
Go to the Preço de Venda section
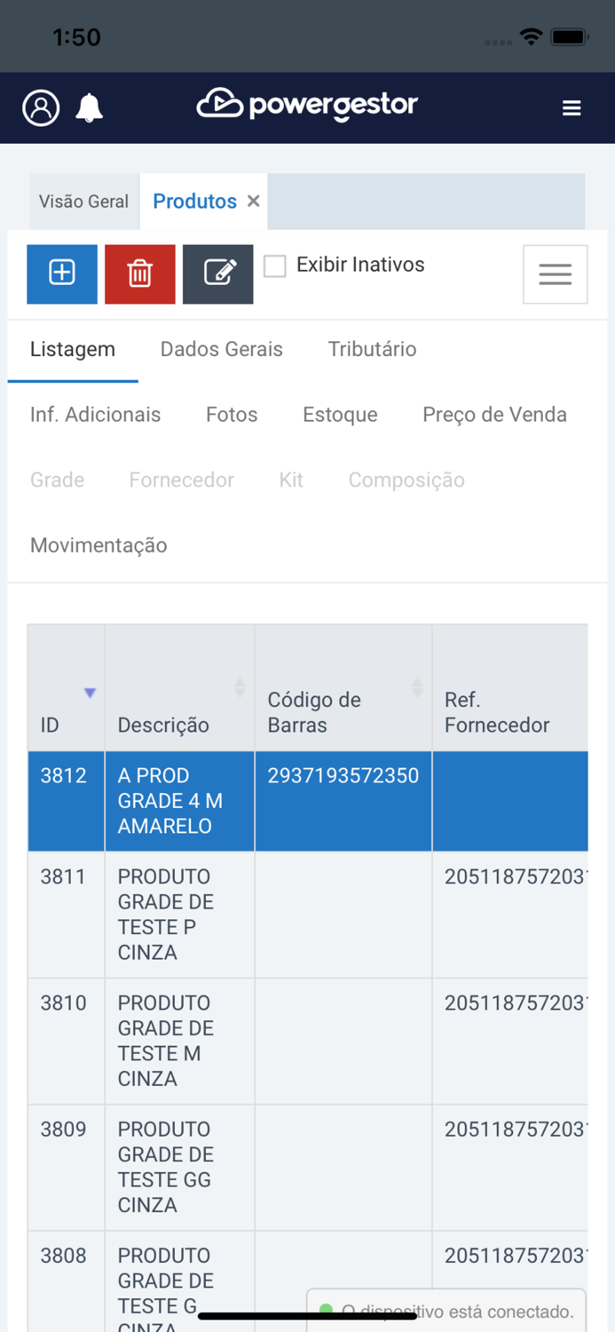pos(494,414)
